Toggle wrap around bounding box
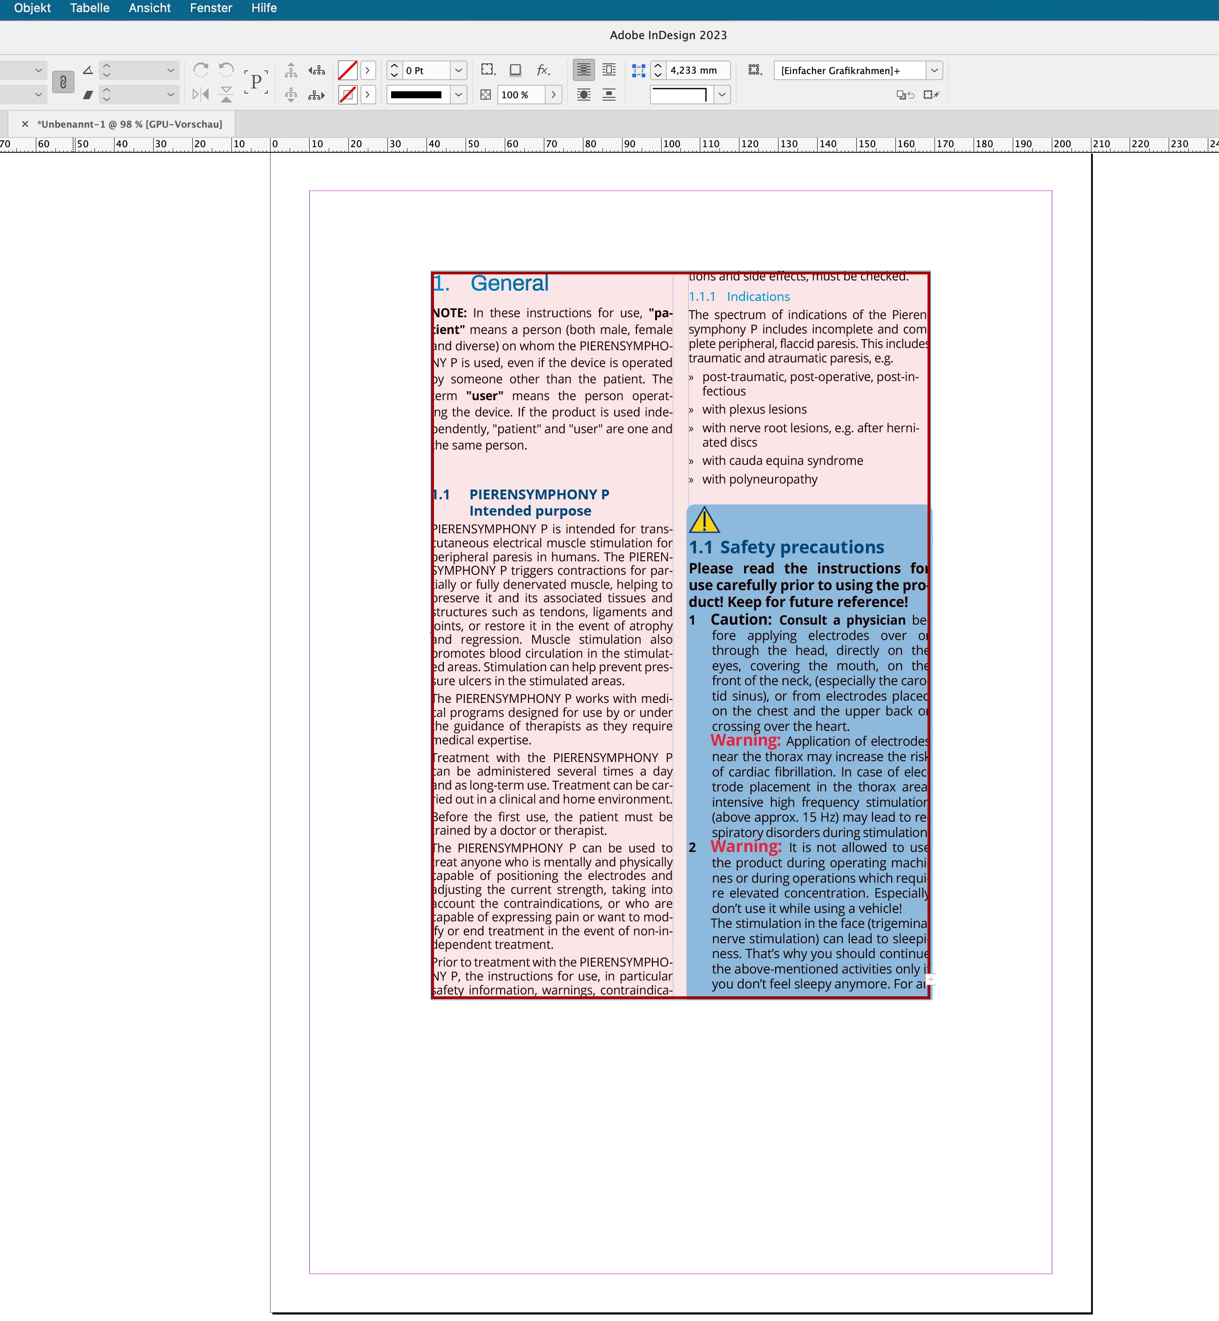 pos(609,70)
